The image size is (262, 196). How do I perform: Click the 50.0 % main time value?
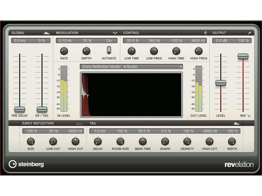tap(144, 131)
